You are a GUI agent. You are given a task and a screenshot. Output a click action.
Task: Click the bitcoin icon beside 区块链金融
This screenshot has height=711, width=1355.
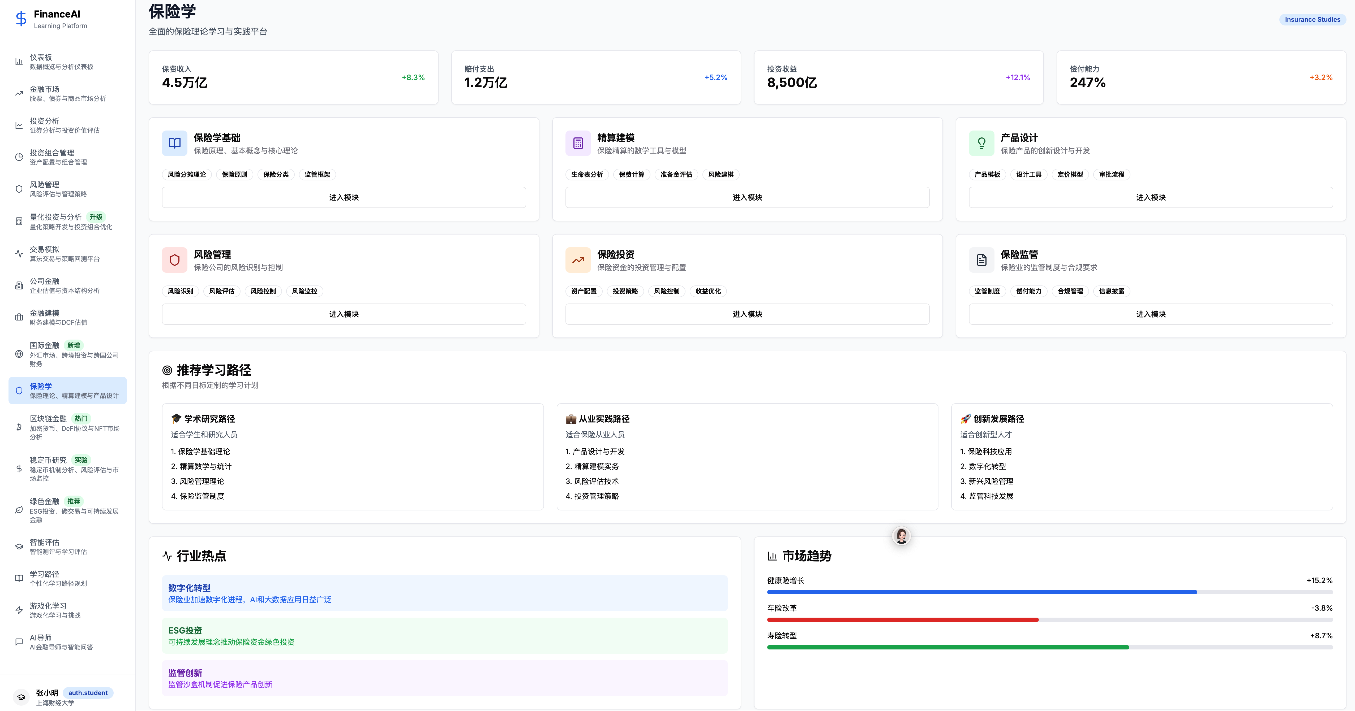19,427
